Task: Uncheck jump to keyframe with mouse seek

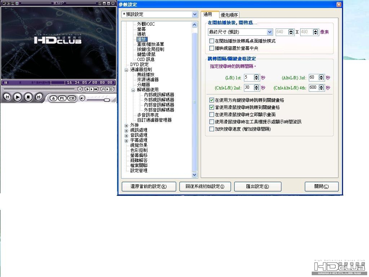Action: click(212, 107)
